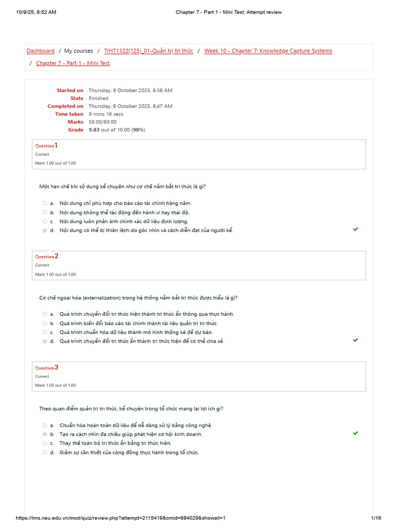Viewport: 397px width, 530px height.
Task: Click the print timestamp '10/9/25, 8:52 AM'
Action: click(x=36, y=12)
